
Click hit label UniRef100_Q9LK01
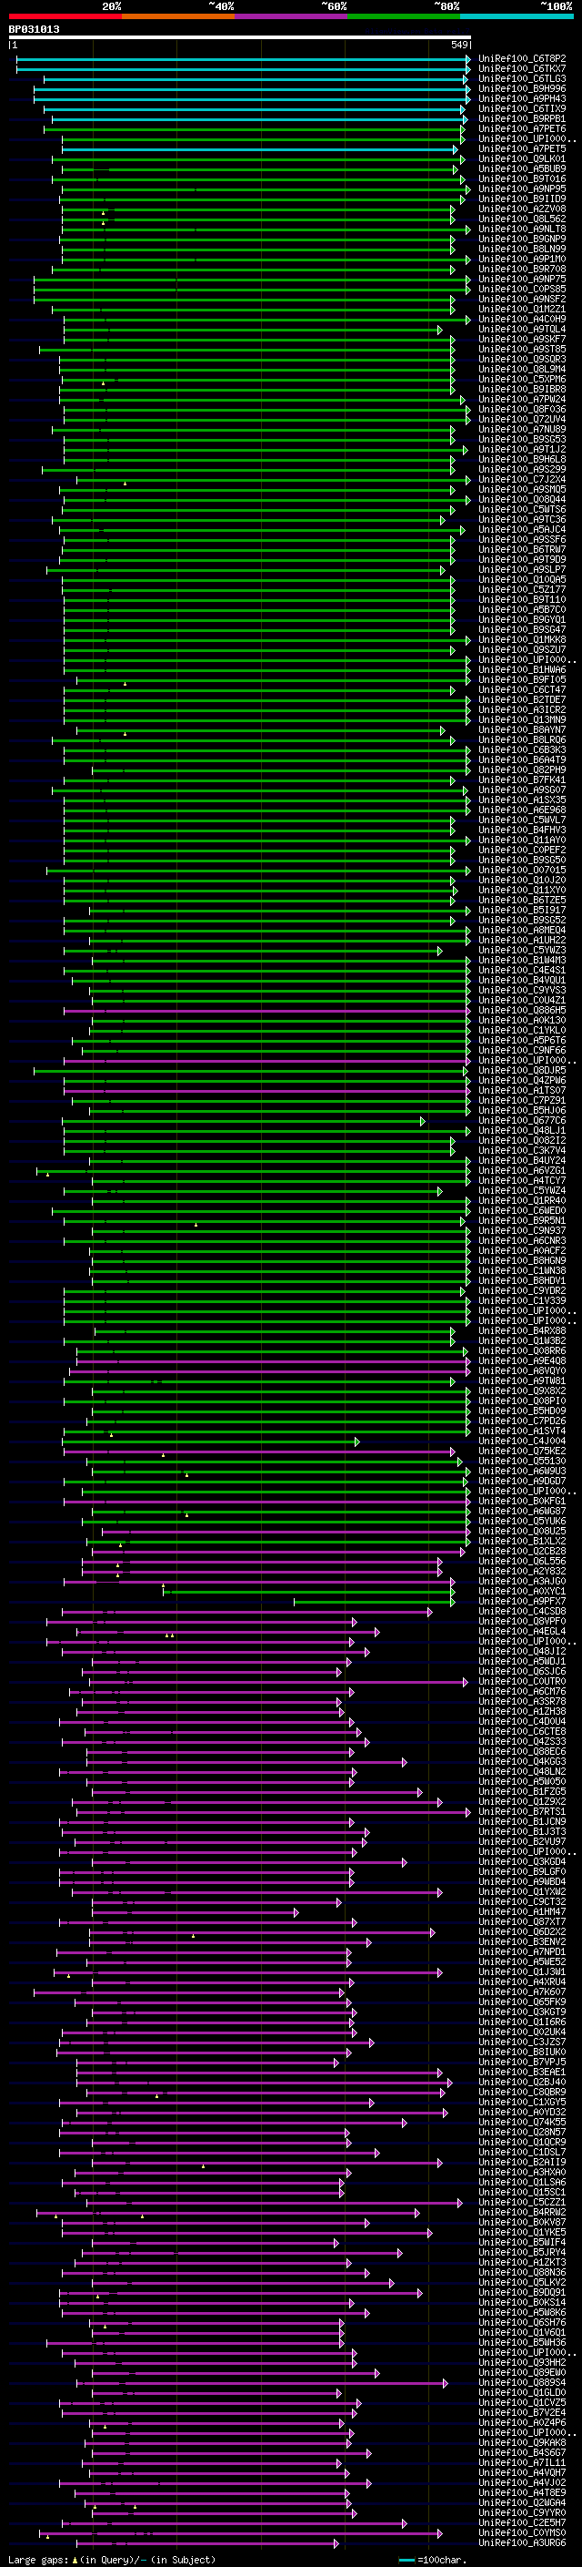[x=522, y=159]
